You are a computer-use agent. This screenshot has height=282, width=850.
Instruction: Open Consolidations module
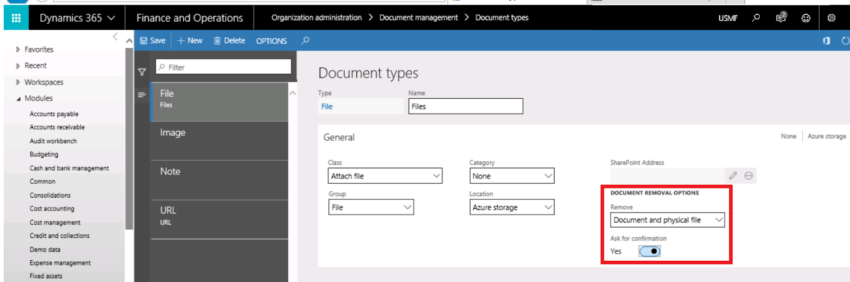click(50, 195)
